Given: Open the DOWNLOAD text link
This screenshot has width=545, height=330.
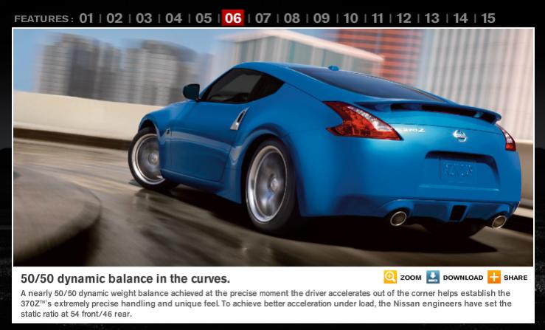Looking at the screenshot, I should coord(463,278).
